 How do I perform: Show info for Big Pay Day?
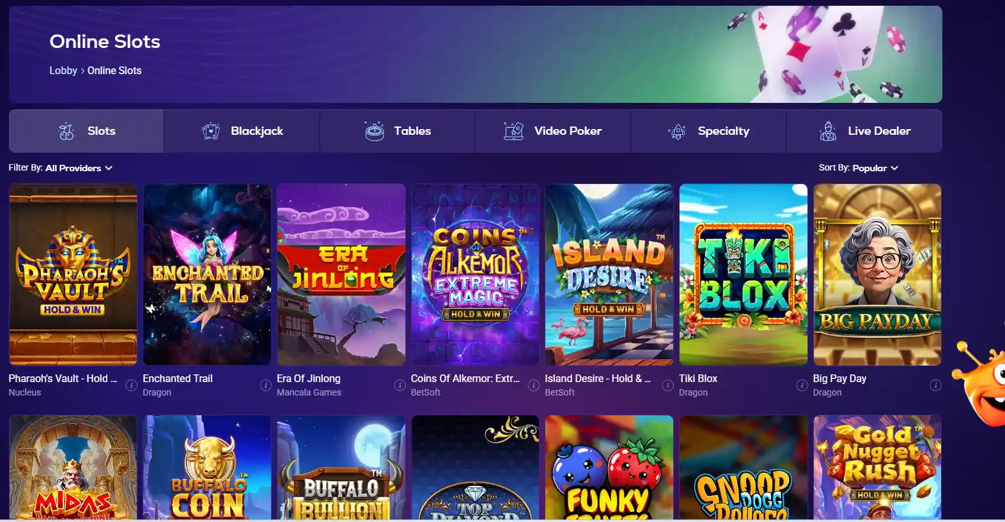935,385
